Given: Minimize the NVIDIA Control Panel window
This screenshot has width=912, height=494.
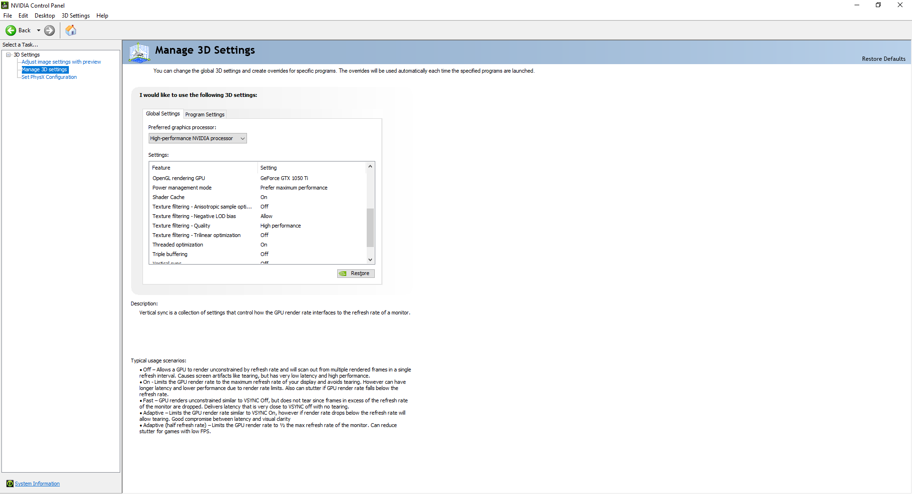Looking at the screenshot, I should point(857,5).
